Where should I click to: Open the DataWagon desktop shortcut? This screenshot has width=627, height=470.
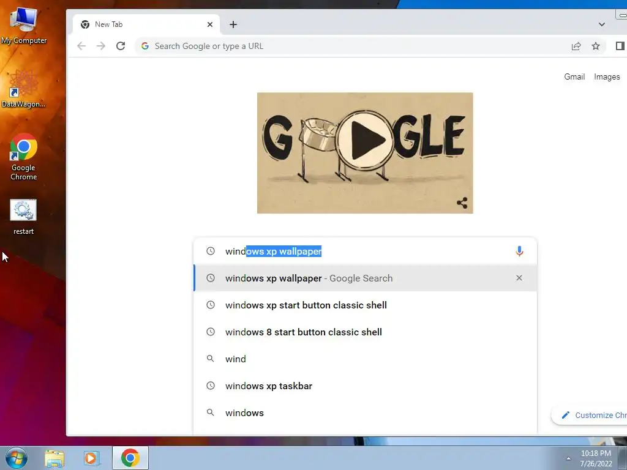[x=24, y=89]
